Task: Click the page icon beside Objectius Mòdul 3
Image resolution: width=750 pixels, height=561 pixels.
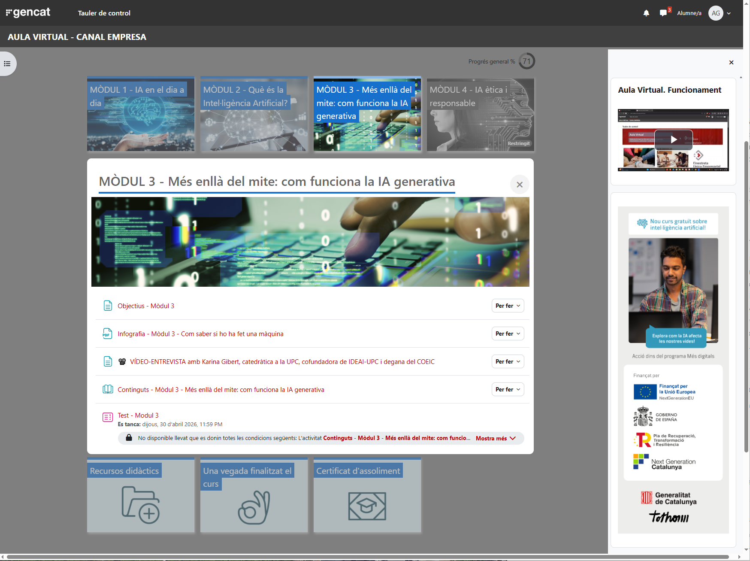Action: [108, 306]
